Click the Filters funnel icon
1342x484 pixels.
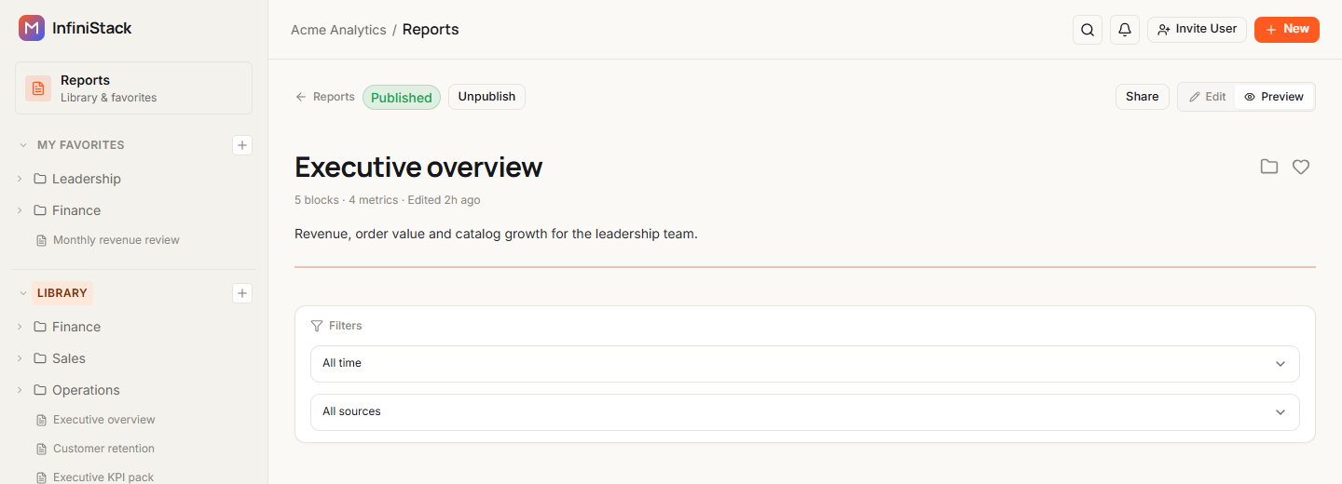tap(317, 326)
